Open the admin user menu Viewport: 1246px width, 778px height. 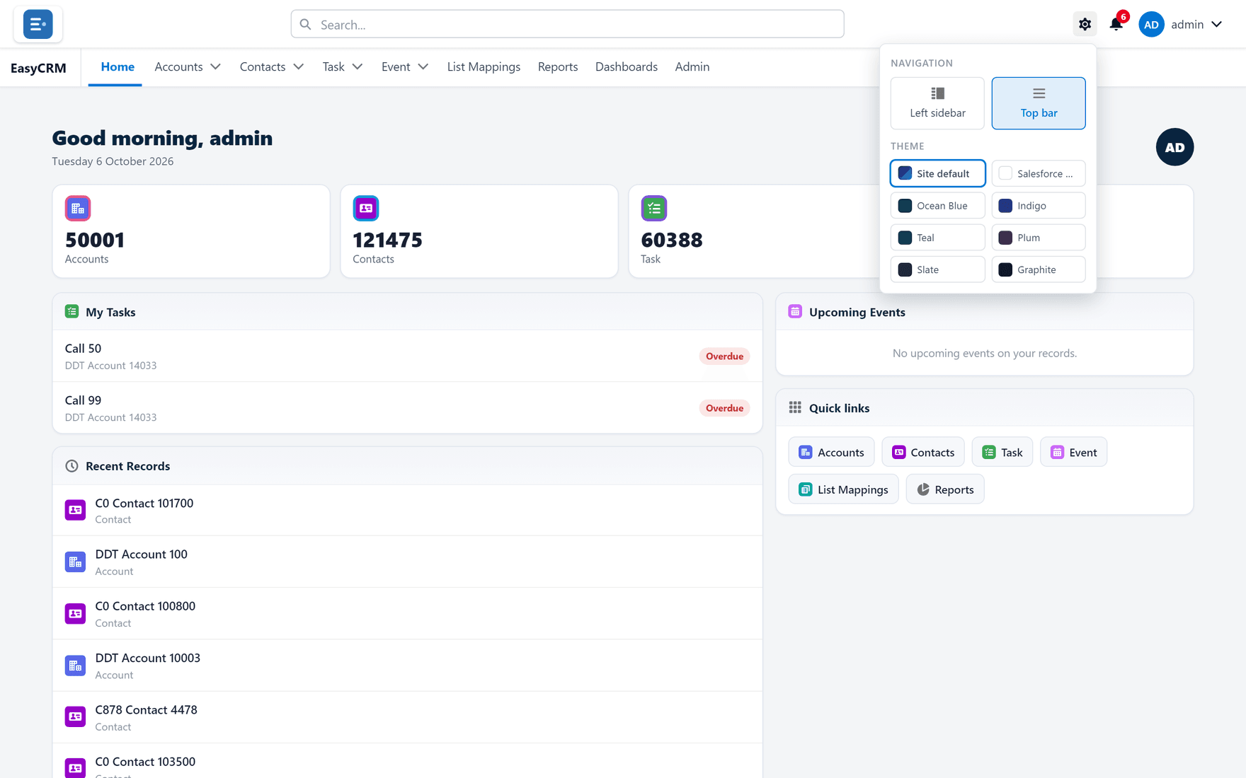1181,24
